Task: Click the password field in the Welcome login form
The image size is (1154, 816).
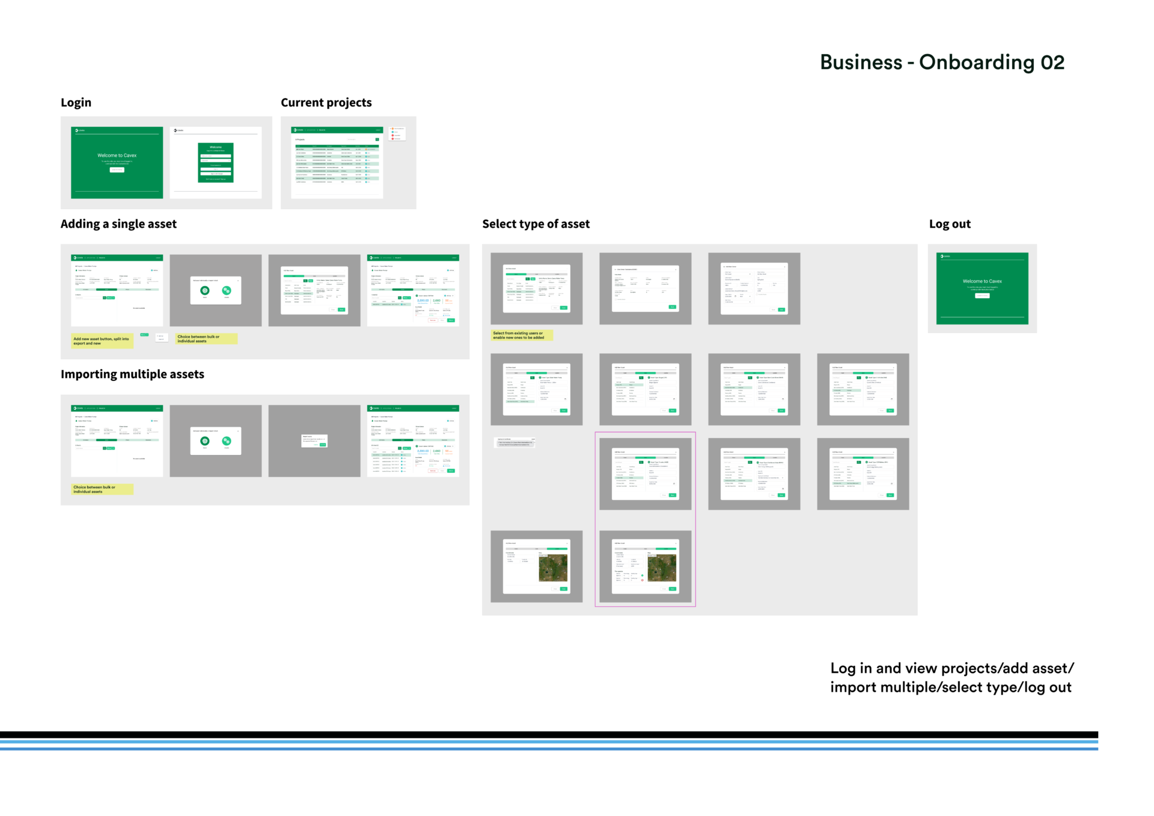Action: tap(215, 160)
